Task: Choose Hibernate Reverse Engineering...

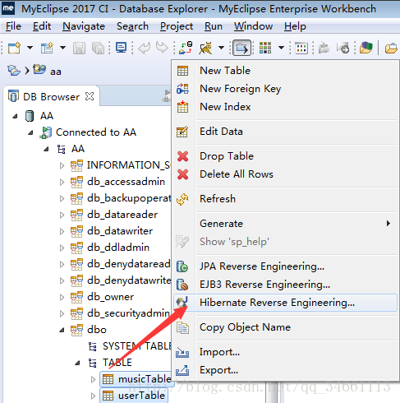Action: tap(285, 303)
